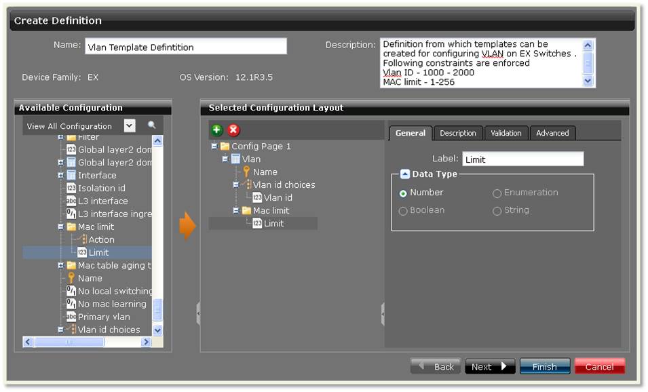Collapse the Vlan node in layout tree

225,159
